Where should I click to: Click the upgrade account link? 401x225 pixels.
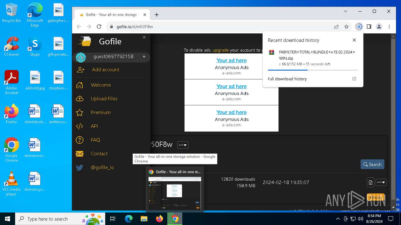[x=221, y=50]
